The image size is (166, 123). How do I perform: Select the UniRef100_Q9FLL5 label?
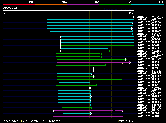click(x=149, y=79)
